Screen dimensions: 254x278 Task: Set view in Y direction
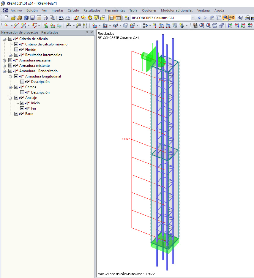pos(236,26)
